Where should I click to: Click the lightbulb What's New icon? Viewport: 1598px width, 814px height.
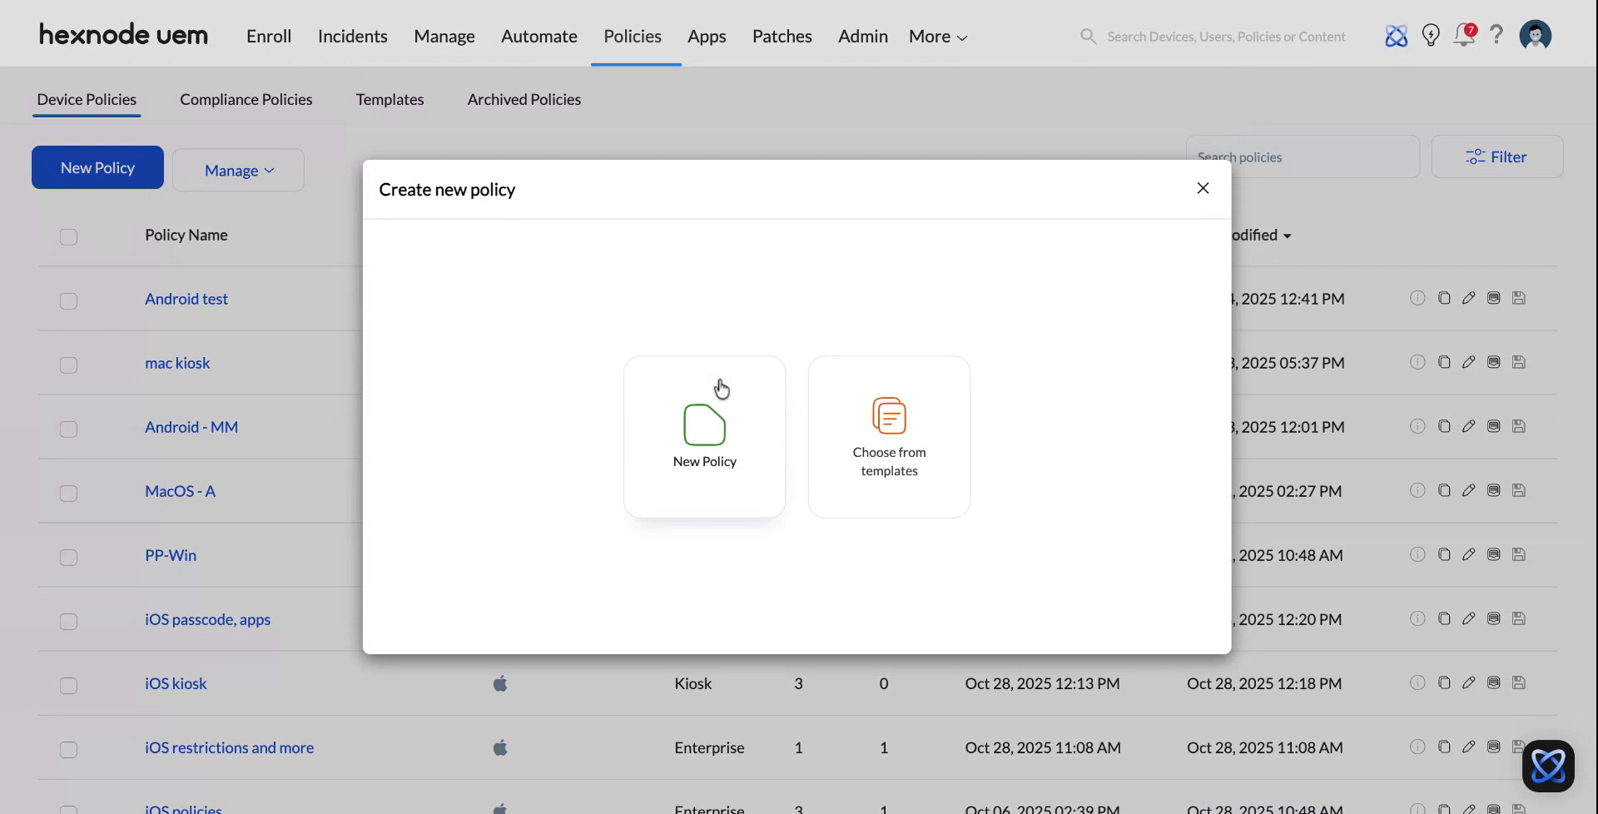click(1431, 35)
